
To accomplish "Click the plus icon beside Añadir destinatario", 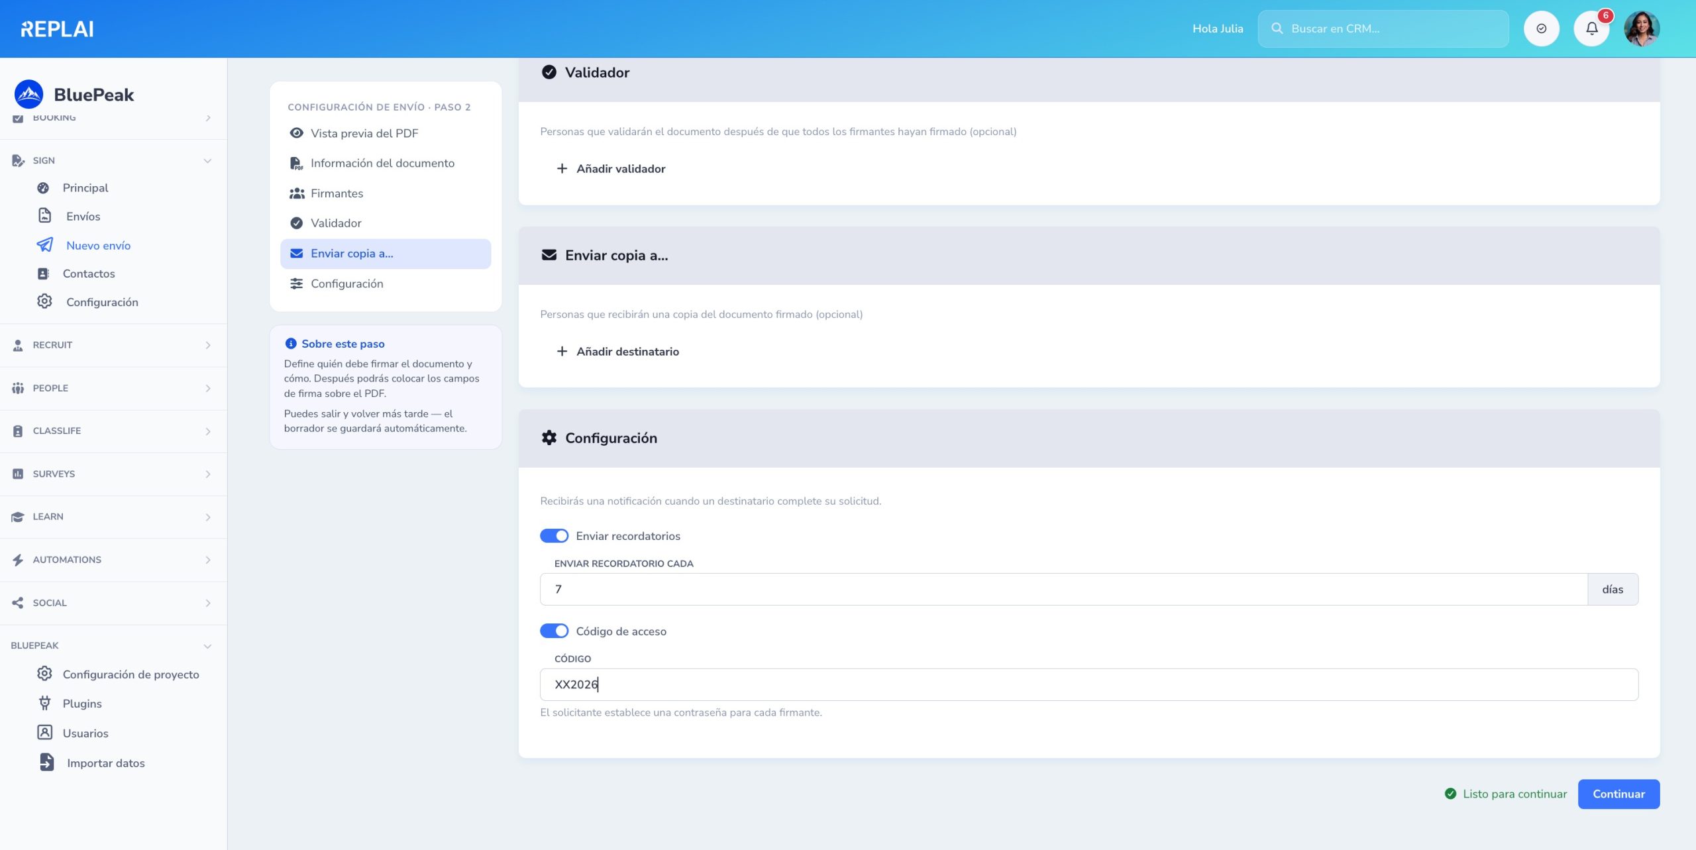I will (x=562, y=351).
